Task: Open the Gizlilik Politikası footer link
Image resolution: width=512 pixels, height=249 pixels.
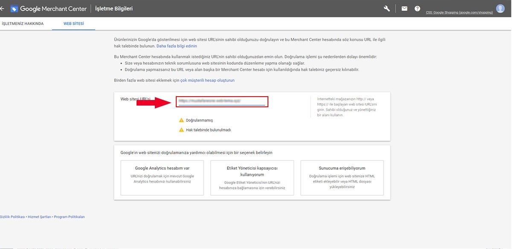Action: (12, 217)
